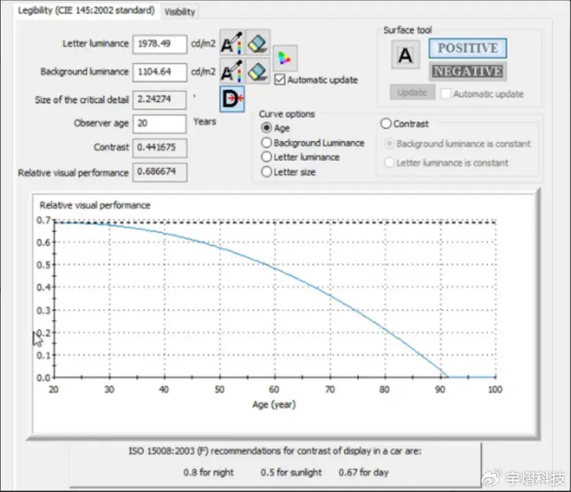This screenshot has height=492, width=571.
Task: Select Background Luminance curve option
Action: click(x=267, y=143)
